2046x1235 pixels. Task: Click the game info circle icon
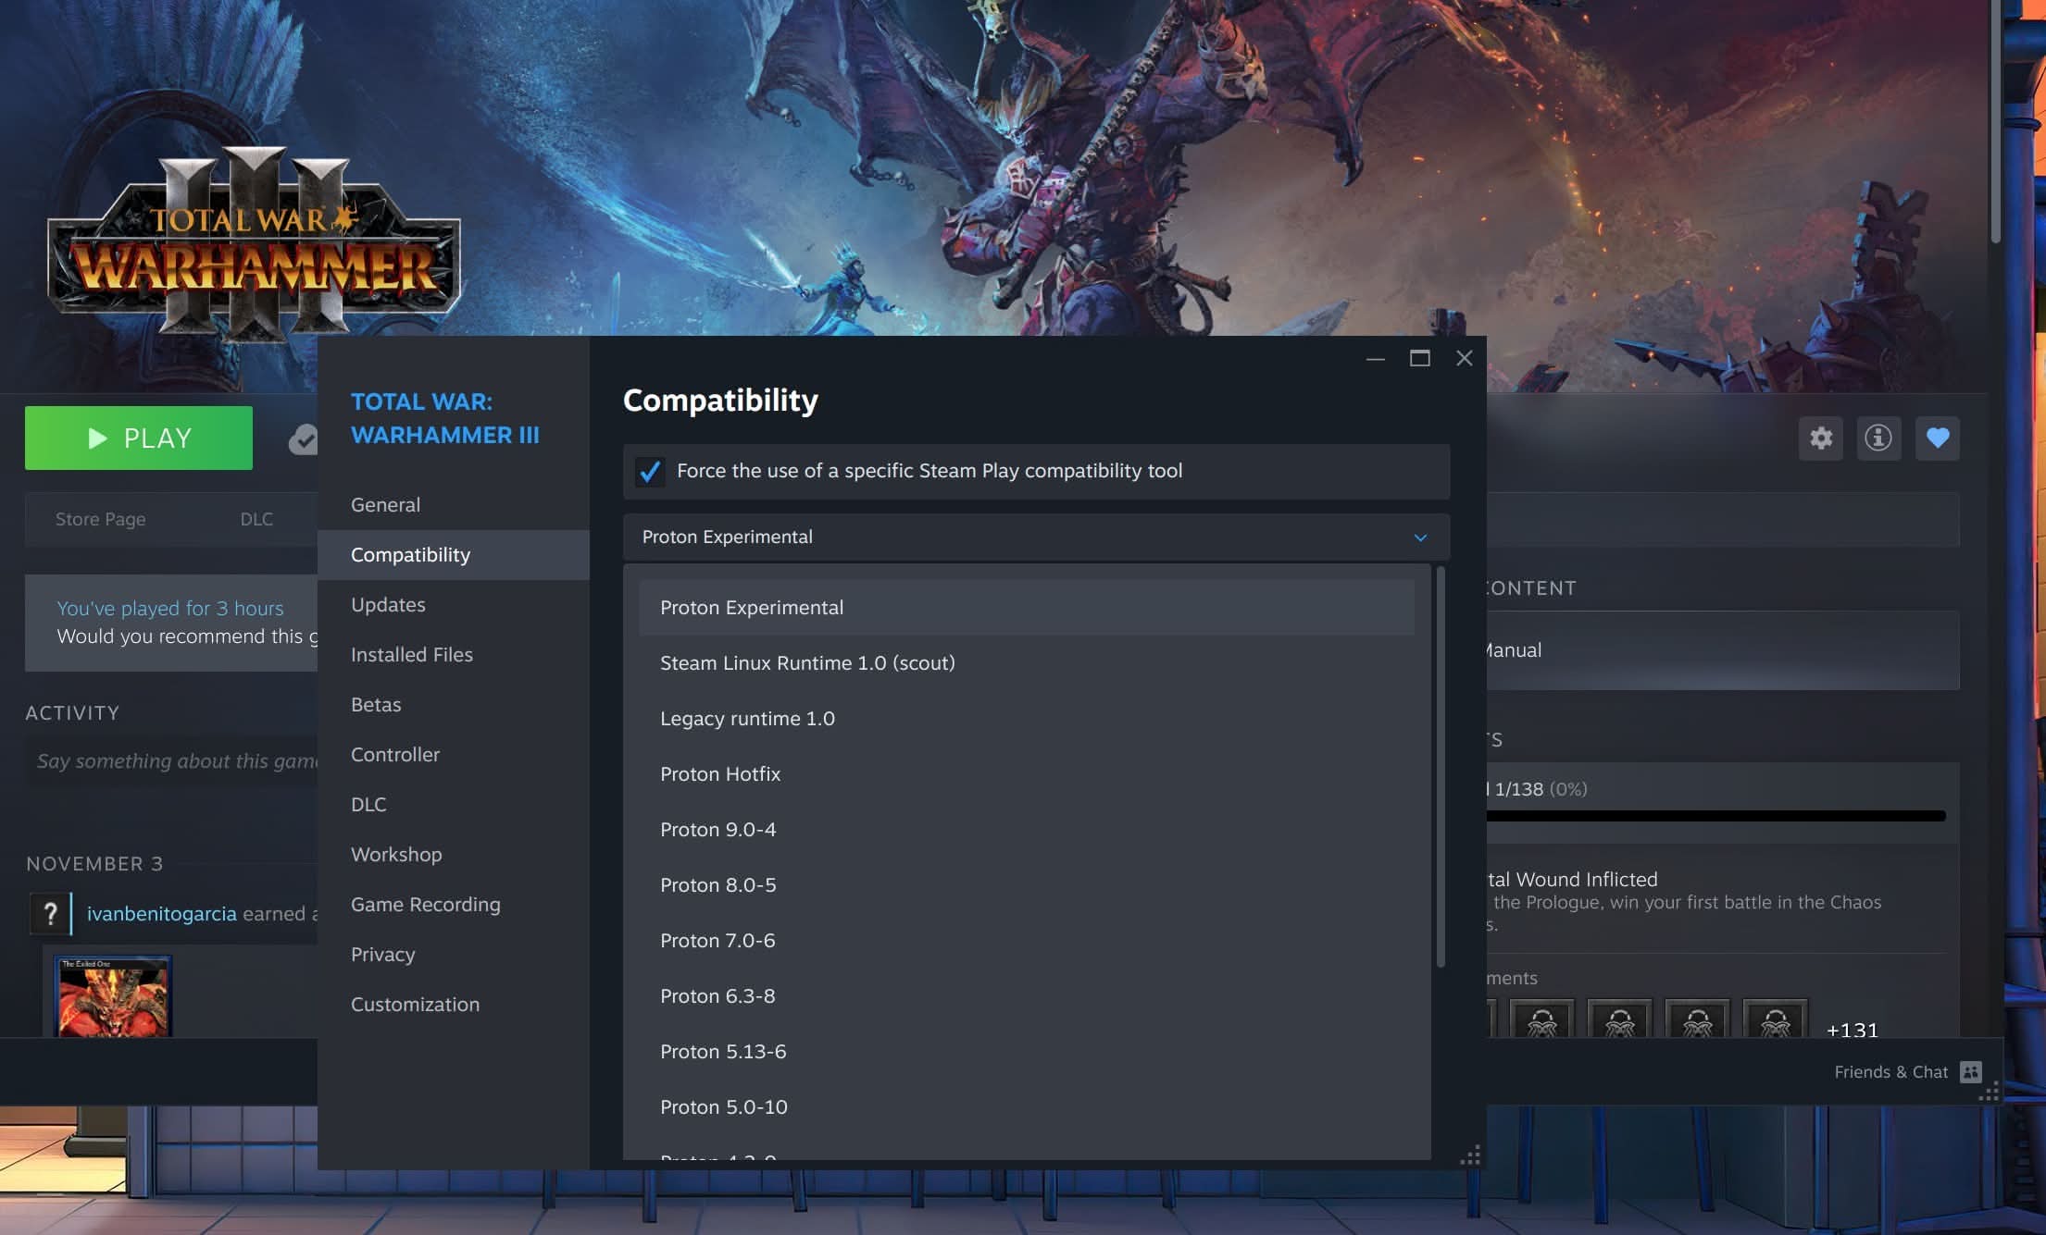[x=1879, y=438]
